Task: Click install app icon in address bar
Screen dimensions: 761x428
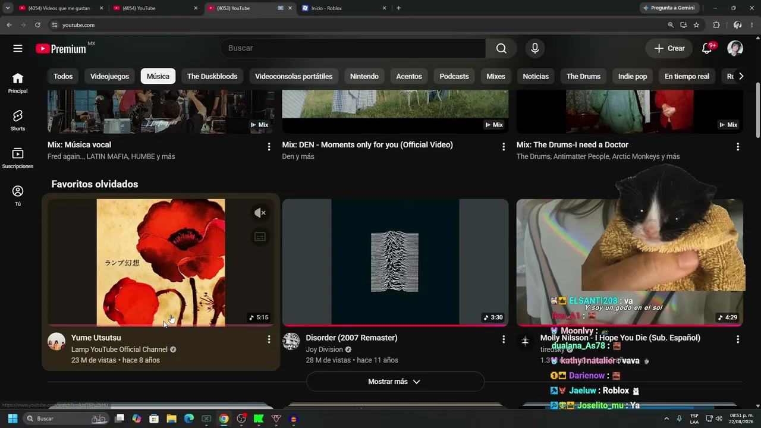Action: coord(684,25)
